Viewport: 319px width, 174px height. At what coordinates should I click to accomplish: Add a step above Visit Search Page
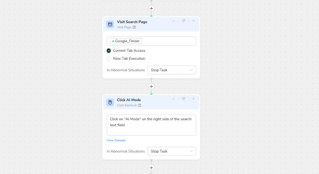coord(151,8)
